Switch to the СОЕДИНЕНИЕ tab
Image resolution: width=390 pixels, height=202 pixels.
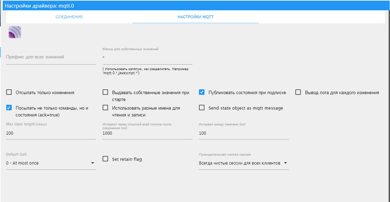(69, 17)
